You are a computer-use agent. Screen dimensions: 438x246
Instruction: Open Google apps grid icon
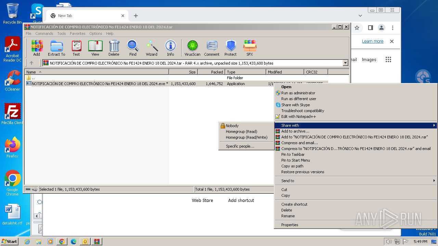pyautogui.click(x=388, y=59)
